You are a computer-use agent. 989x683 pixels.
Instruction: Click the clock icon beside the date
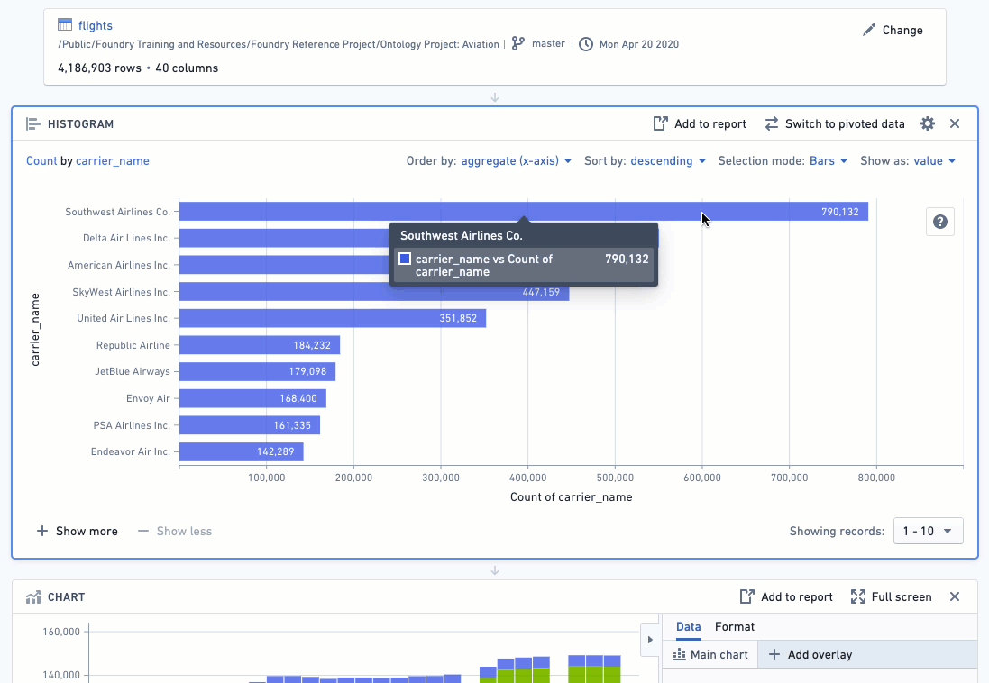point(586,44)
